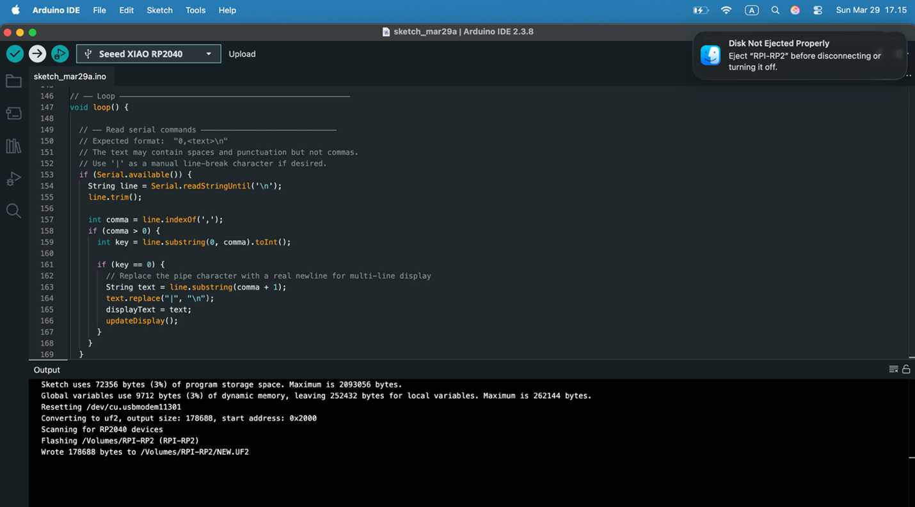Open the Search magnifier sidebar icon
This screenshot has height=507, width=915.
[13, 210]
